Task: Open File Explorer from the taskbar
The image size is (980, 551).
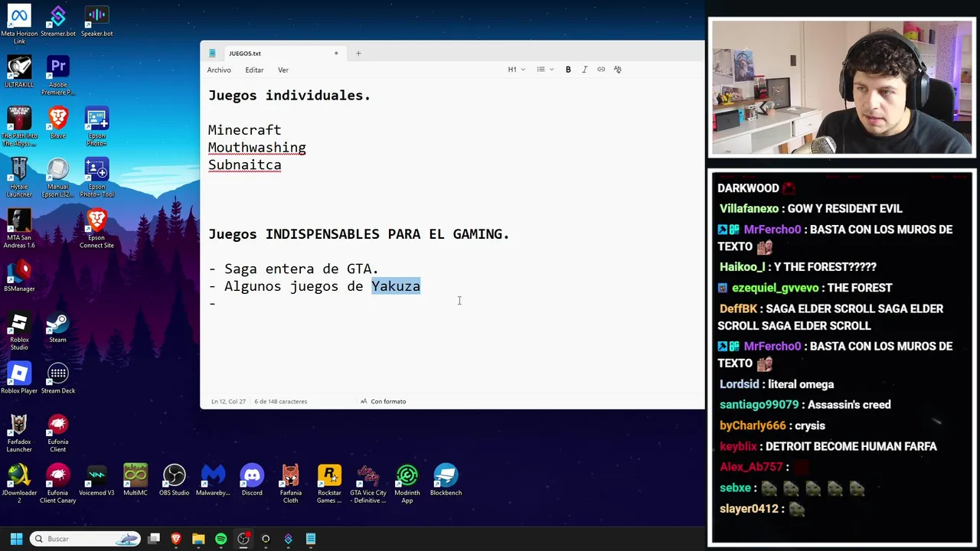Action: click(198, 539)
